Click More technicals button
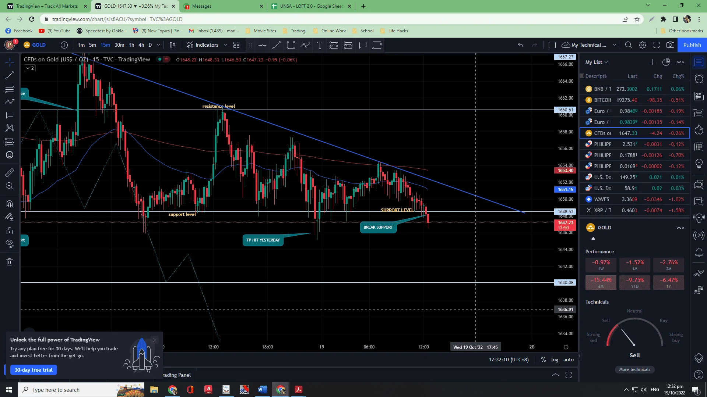Screen dimensions: 707x397 [x=634, y=369]
